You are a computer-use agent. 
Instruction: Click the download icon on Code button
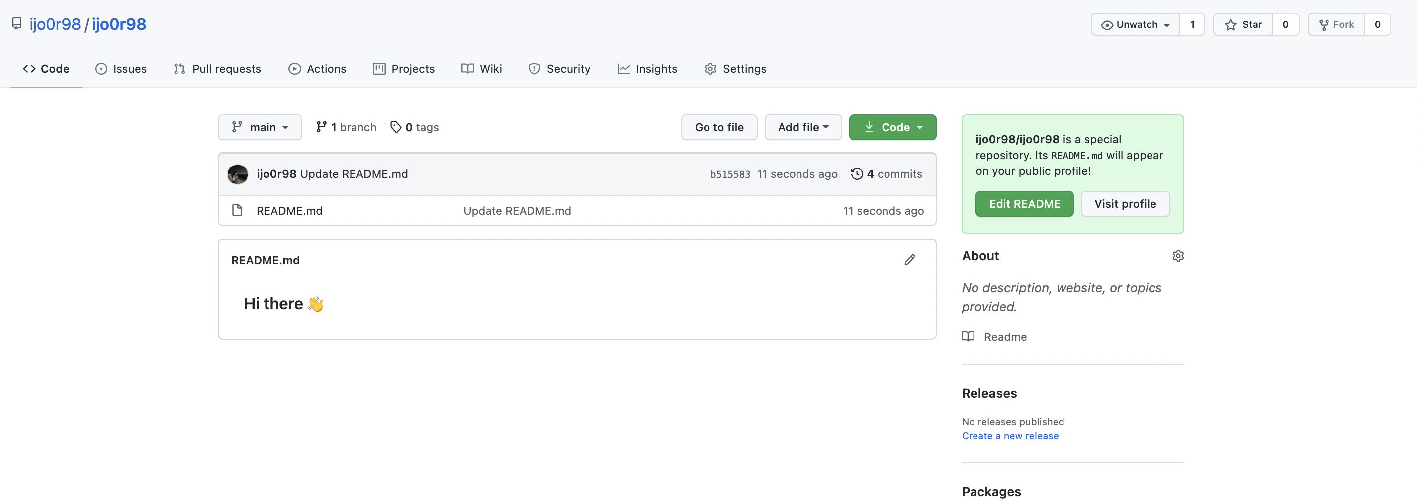pos(869,127)
